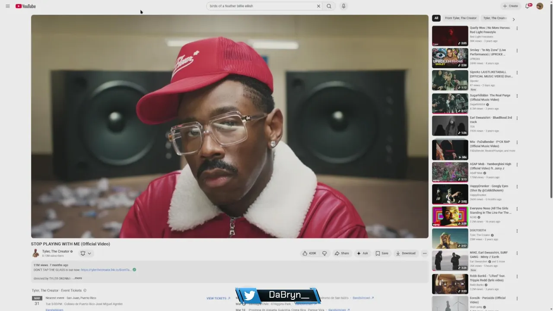Image resolution: width=553 pixels, height=311 pixels.
Task: Play the Sipnrkz IJUSTLIKETABALL thumbnail
Action: coord(450,80)
